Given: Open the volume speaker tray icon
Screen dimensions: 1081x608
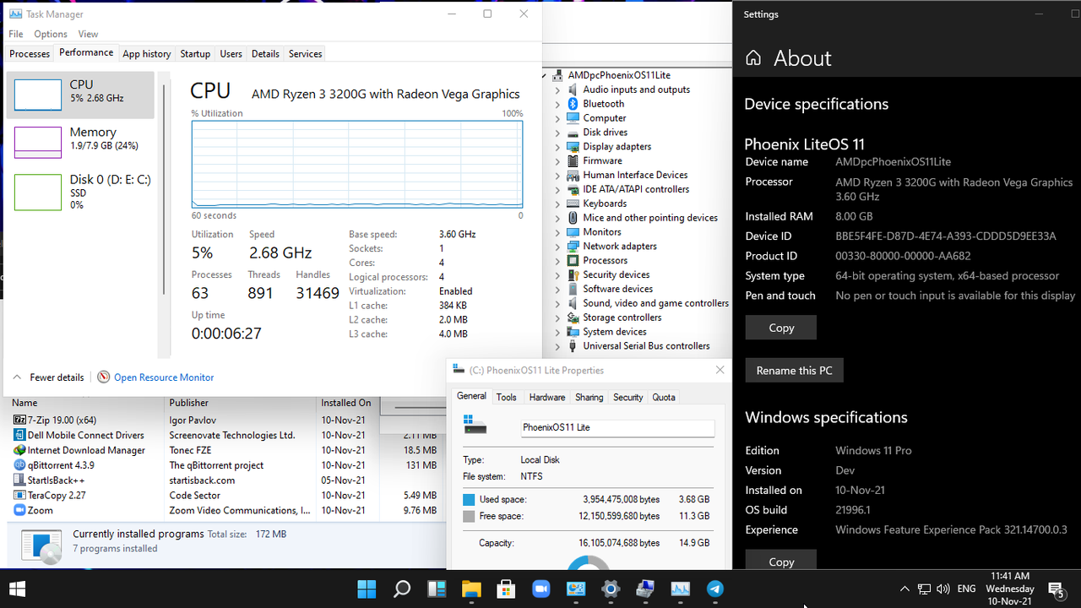Looking at the screenshot, I should click(943, 589).
